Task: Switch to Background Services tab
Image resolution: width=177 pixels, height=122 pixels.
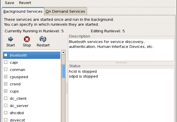Action: (23, 12)
